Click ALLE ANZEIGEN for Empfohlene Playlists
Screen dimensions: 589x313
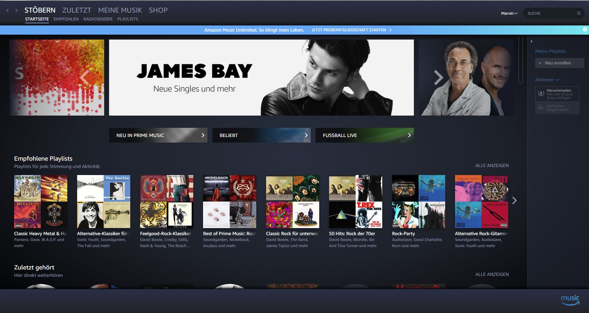click(x=492, y=166)
